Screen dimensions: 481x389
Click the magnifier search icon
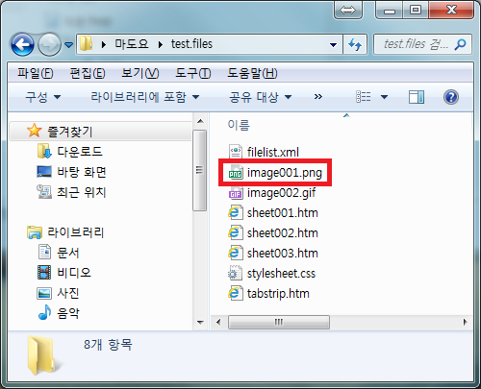[x=460, y=44]
